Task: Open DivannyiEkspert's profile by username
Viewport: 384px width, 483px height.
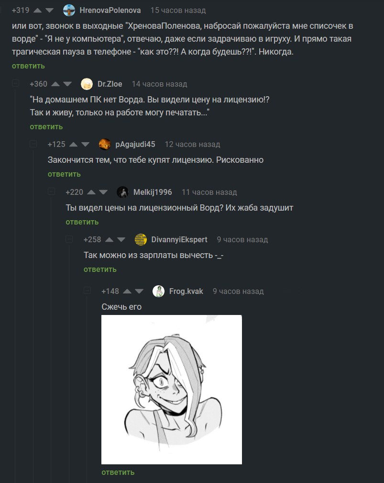Action: (x=179, y=240)
